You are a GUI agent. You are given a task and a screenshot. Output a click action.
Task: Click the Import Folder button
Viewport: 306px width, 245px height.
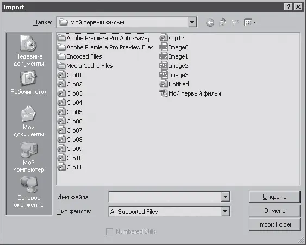[274, 224]
